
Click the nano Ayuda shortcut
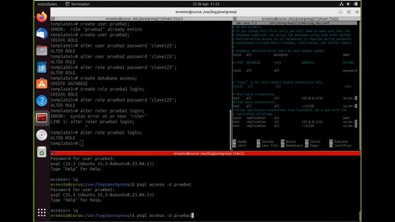coord(239,142)
